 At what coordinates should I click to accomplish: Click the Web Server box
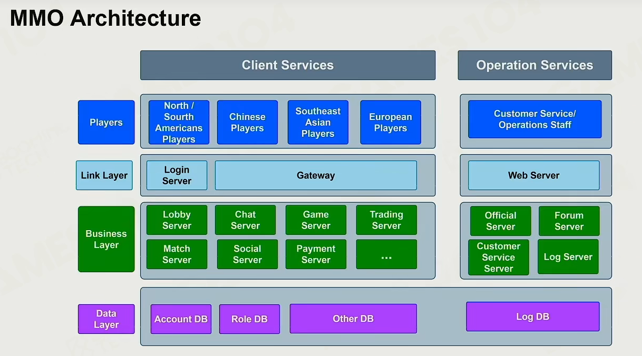[x=534, y=175]
